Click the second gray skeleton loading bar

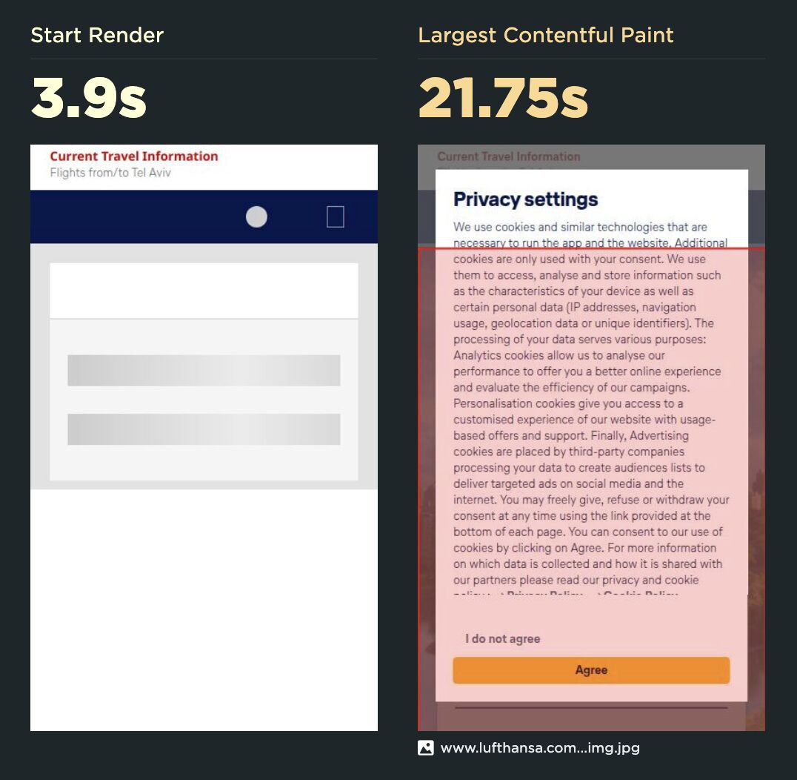point(204,429)
